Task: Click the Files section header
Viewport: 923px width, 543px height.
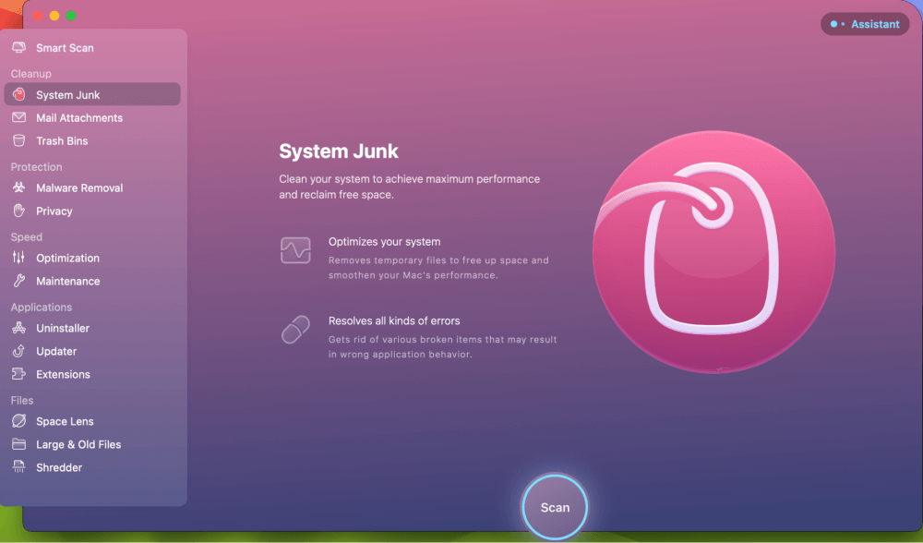Action: (22, 401)
